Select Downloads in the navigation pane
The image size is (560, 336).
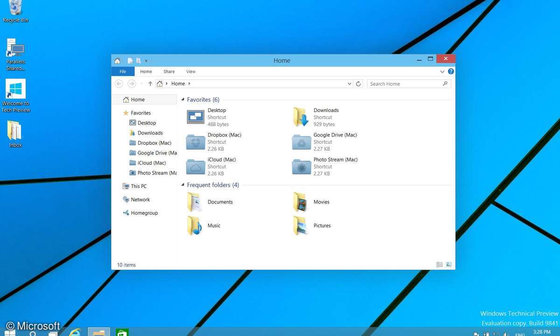coord(146,133)
